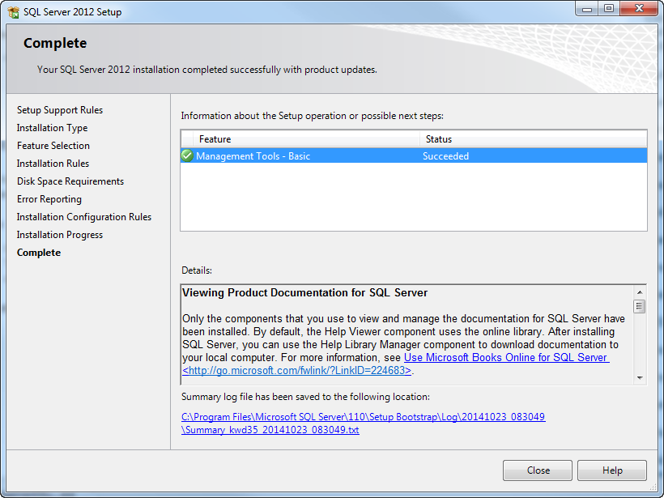
Task: Open the Setup Bootstrap log path link
Action: coord(364,417)
